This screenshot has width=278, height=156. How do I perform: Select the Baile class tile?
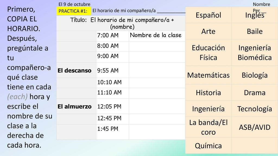tap(255, 31)
